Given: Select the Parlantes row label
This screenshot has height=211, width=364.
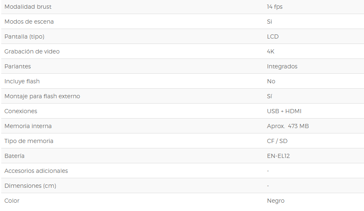Looking at the screenshot, I should [17, 66].
